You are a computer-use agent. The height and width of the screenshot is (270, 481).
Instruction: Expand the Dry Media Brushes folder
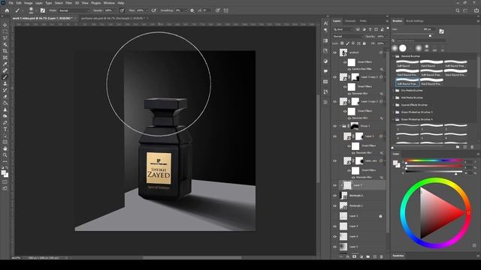pyautogui.click(x=393, y=91)
